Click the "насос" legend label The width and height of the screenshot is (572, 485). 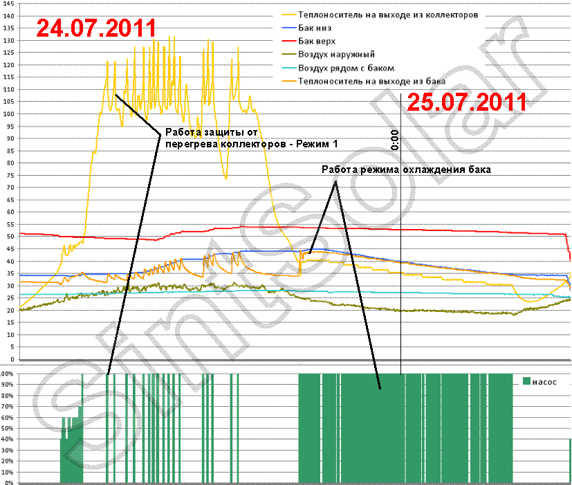click(544, 382)
